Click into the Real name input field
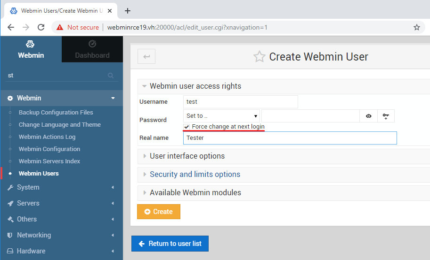This screenshot has width=430, height=260. (290, 138)
